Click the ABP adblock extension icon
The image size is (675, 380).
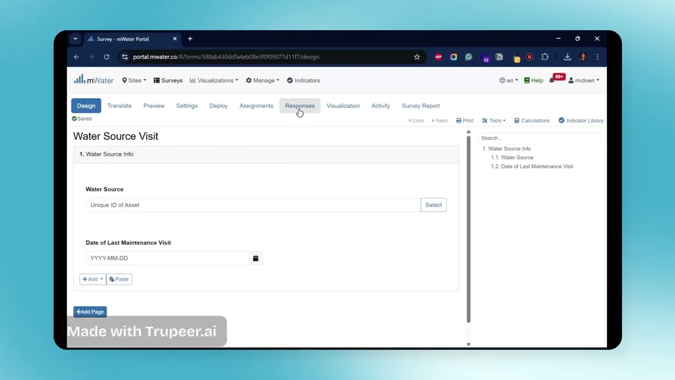(x=438, y=57)
